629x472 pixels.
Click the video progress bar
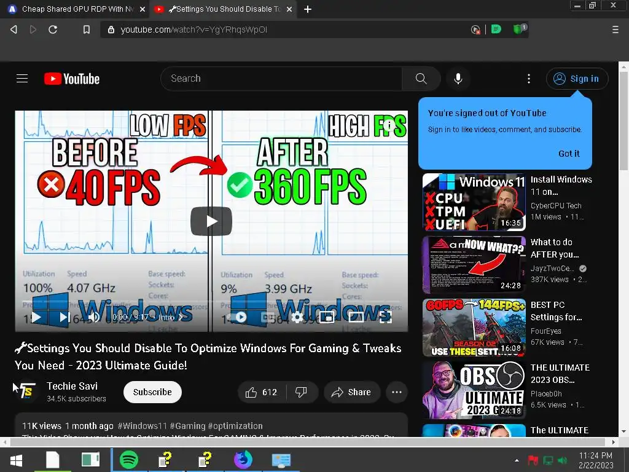(211, 301)
